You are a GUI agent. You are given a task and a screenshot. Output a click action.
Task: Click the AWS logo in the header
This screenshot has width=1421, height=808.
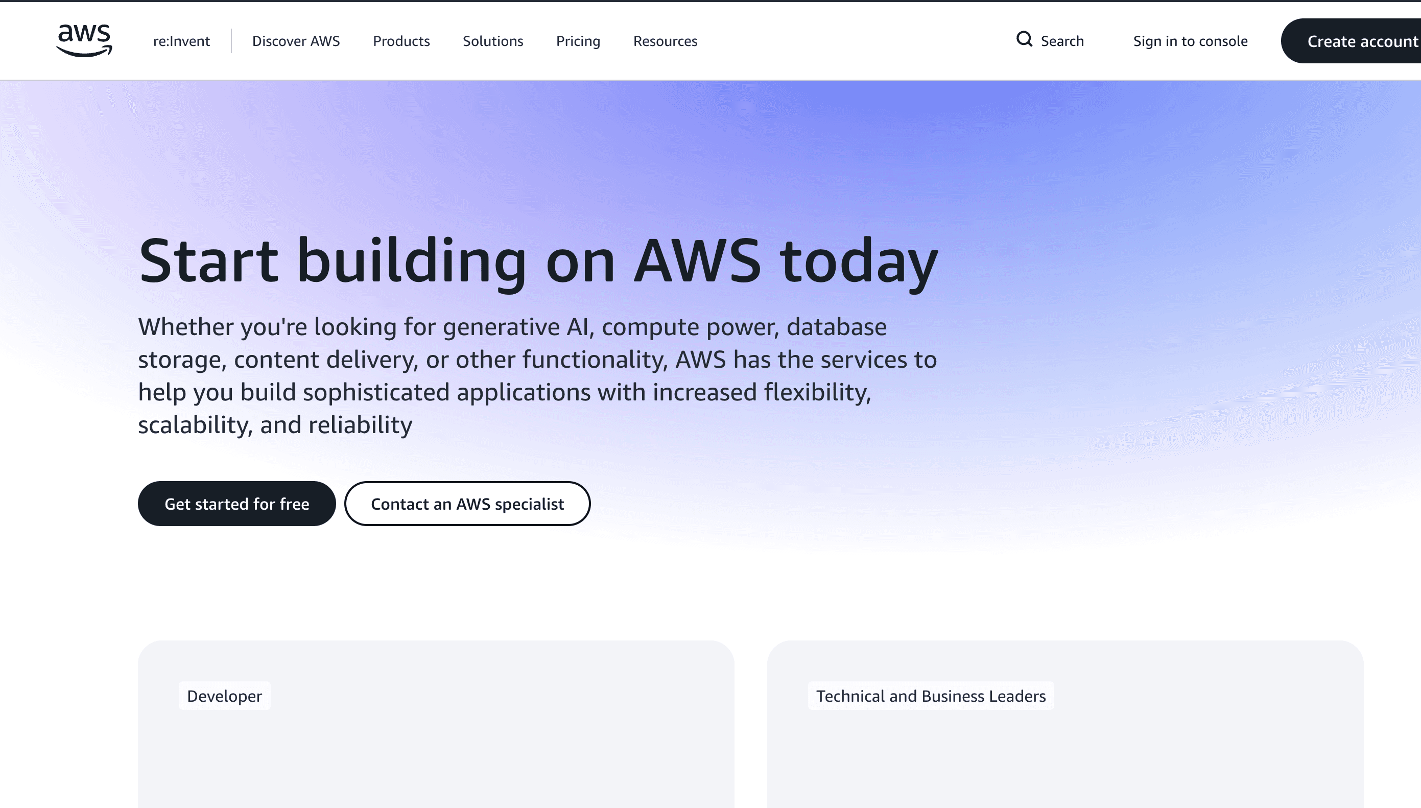pyautogui.click(x=84, y=40)
